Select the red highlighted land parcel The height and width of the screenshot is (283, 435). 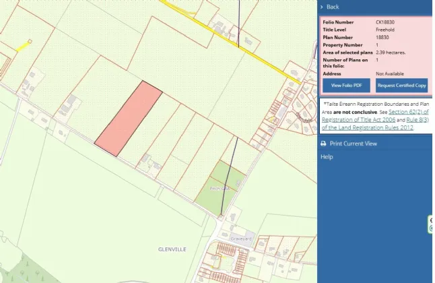tap(129, 119)
